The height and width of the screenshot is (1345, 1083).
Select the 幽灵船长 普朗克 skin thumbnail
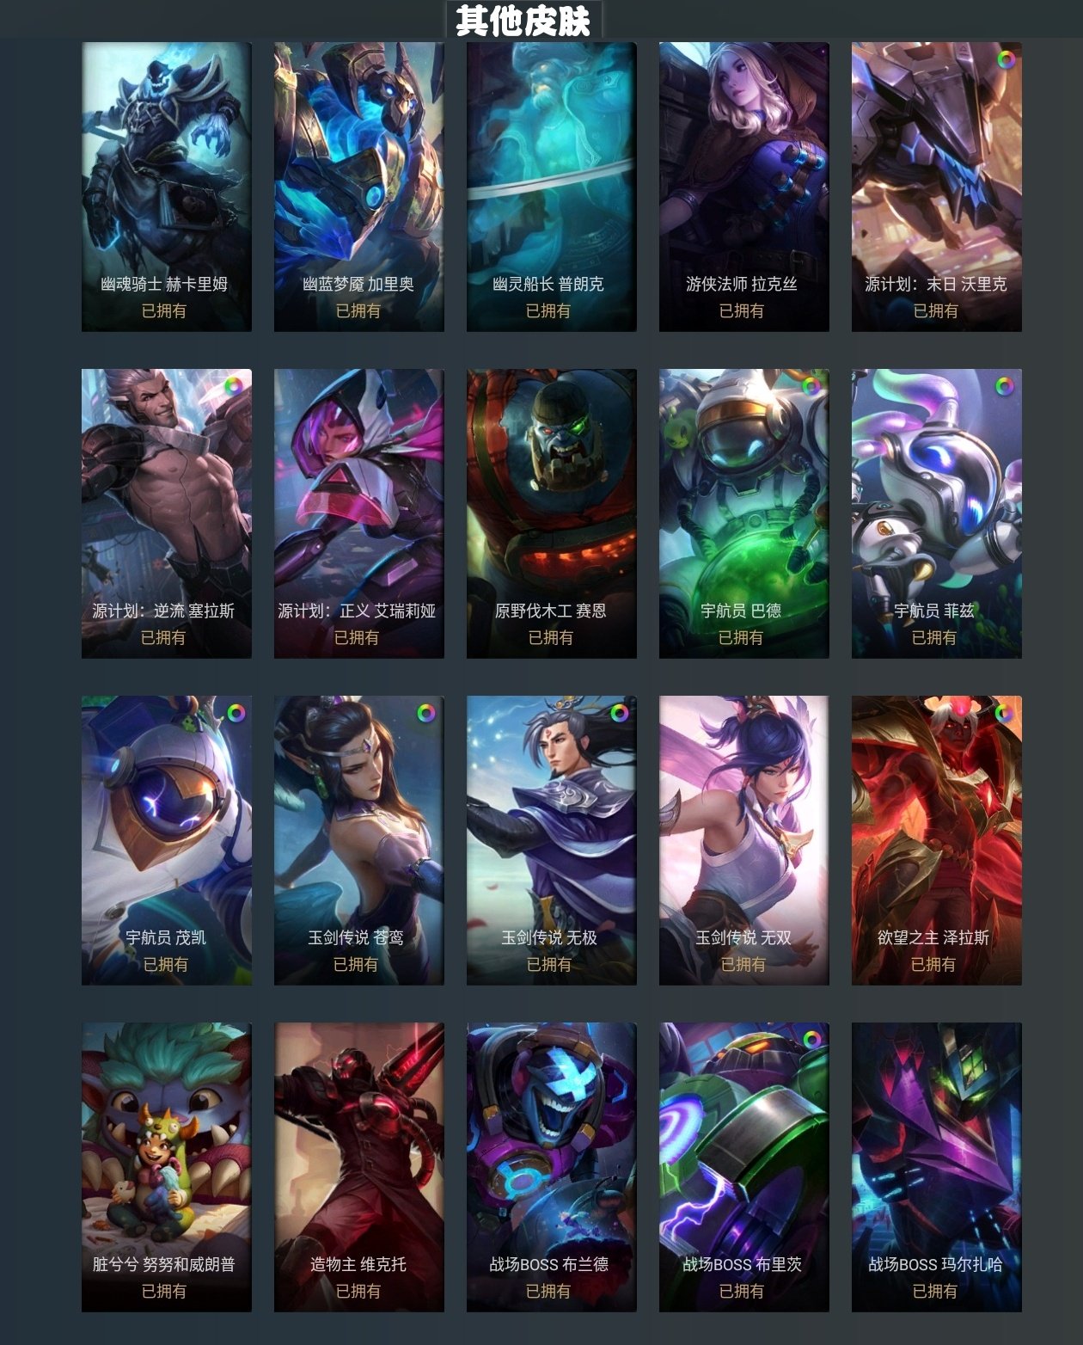(552, 187)
